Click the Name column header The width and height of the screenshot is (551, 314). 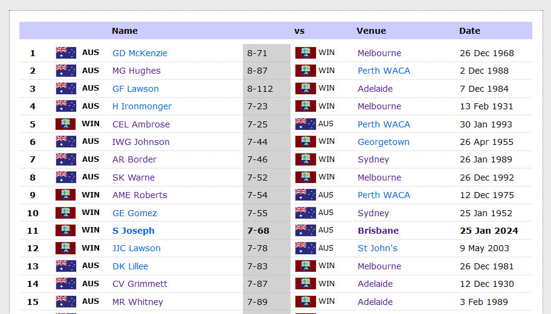pos(124,31)
